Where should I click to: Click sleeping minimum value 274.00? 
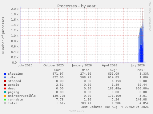click(86, 74)
